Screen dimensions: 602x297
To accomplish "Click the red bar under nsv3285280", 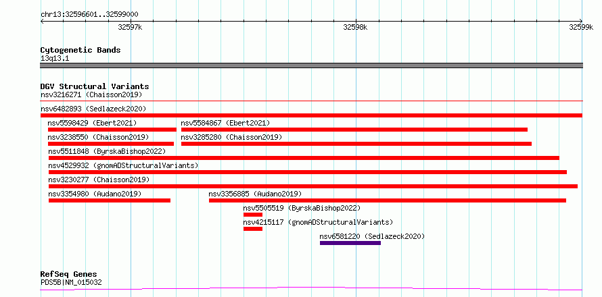I will coord(356,144).
